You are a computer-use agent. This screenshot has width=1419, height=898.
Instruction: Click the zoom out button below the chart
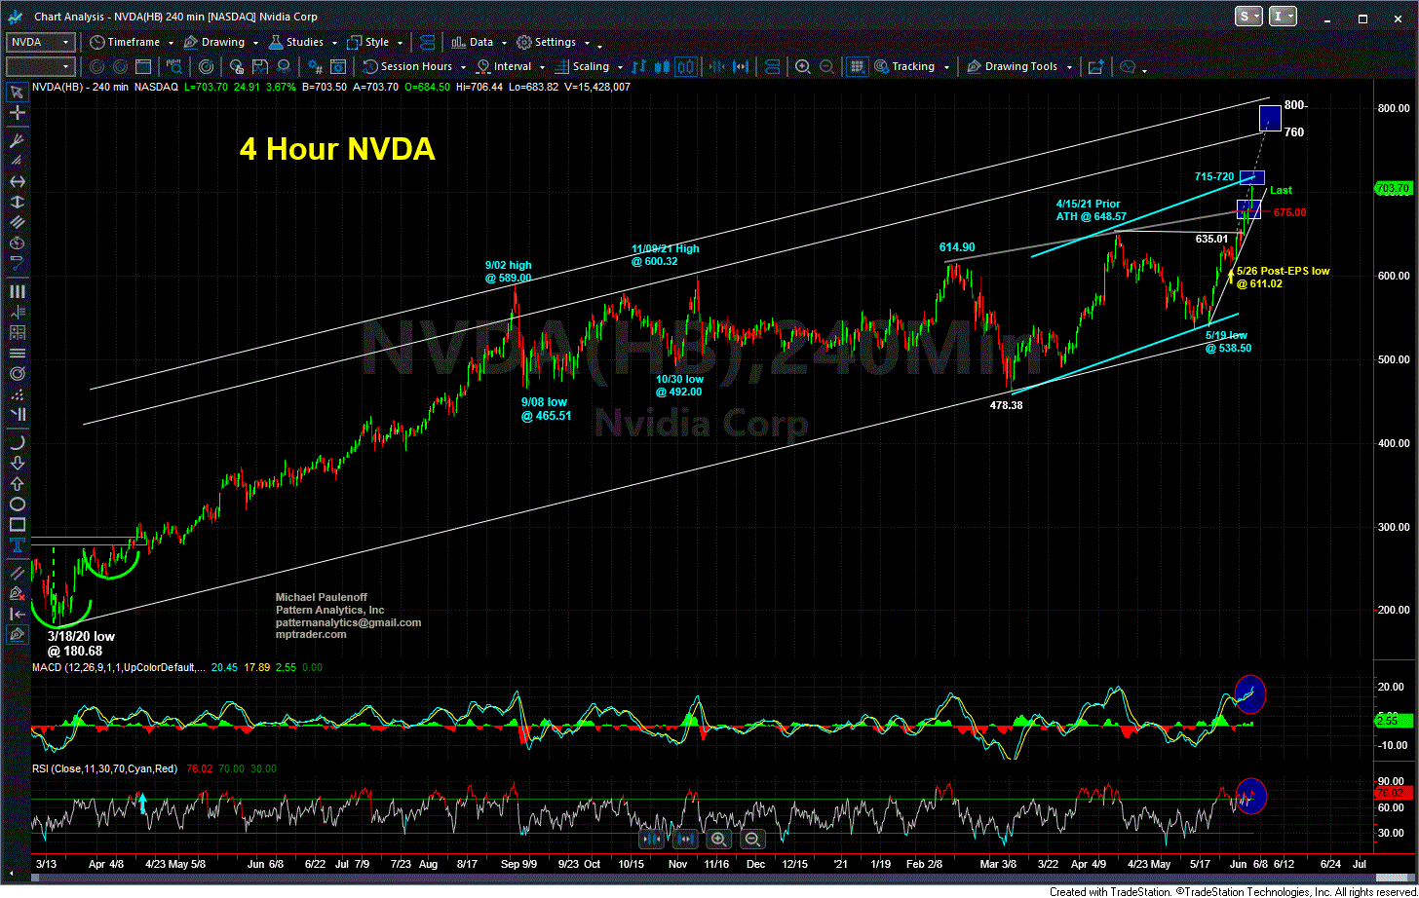[752, 839]
